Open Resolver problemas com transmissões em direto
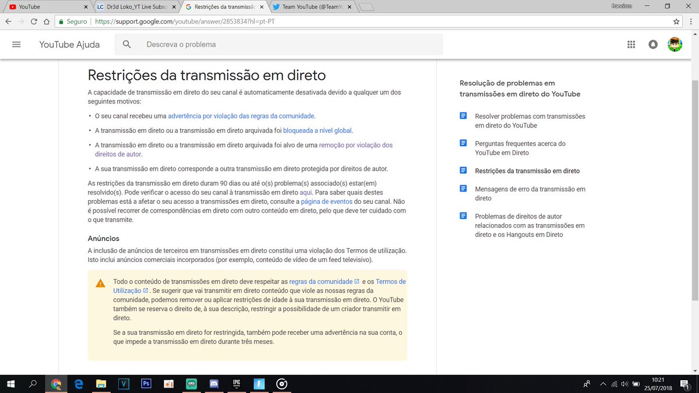This screenshot has height=393, width=699. click(x=530, y=121)
